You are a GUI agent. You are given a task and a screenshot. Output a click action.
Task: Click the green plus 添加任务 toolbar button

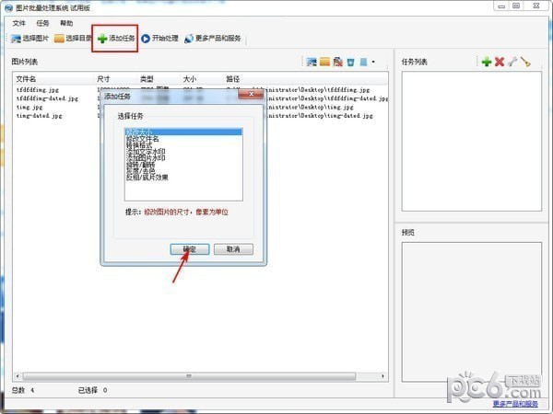tap(116, 38)
